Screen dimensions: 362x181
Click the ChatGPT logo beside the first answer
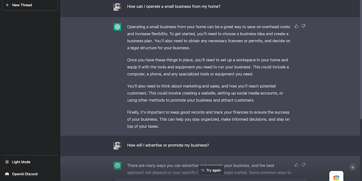117,27
